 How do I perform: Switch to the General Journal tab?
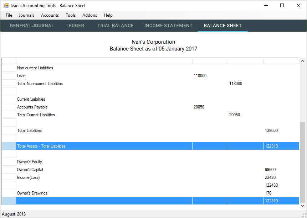point(32,26)
